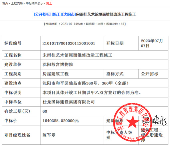Select the 项目经理姓名 label cell
Image resolution: width=170 pixels, height=147 pixels.
(x=21, y=135)
